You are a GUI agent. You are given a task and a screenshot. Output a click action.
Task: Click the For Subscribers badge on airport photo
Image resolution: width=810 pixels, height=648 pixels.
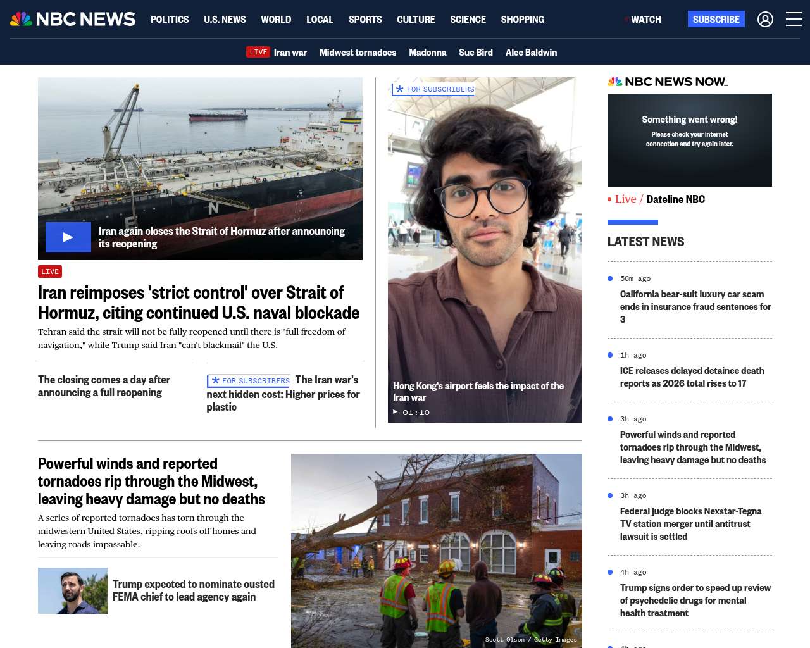point(433,89)
